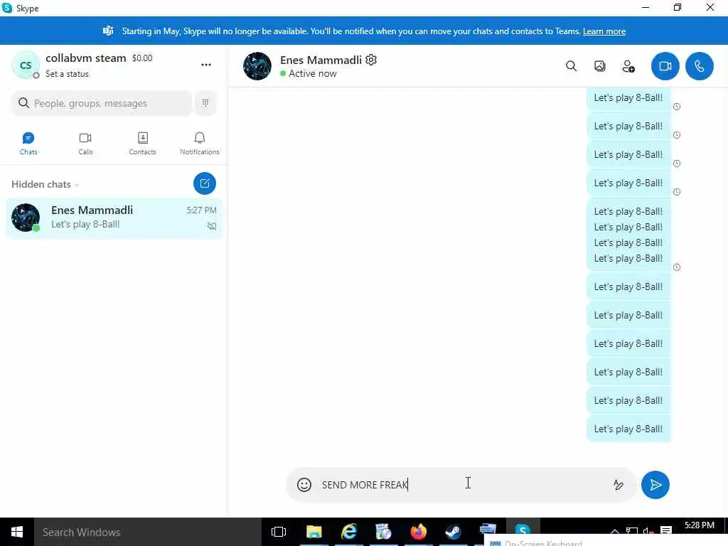Screen dimensions: 728x546
Task: Switch to the Calls tab
Action: click(x=85, y=144)
